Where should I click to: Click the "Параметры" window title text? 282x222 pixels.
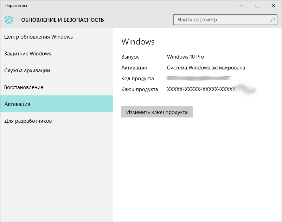pos(15,6)
